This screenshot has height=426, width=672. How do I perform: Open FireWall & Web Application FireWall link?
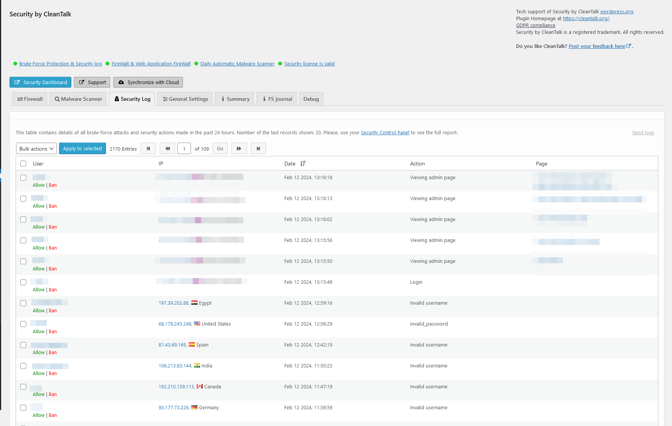coord(151,64)
